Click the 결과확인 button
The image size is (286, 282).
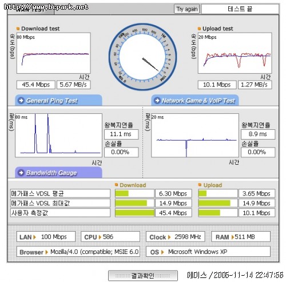pyautogui.click(x=143, y=276)
